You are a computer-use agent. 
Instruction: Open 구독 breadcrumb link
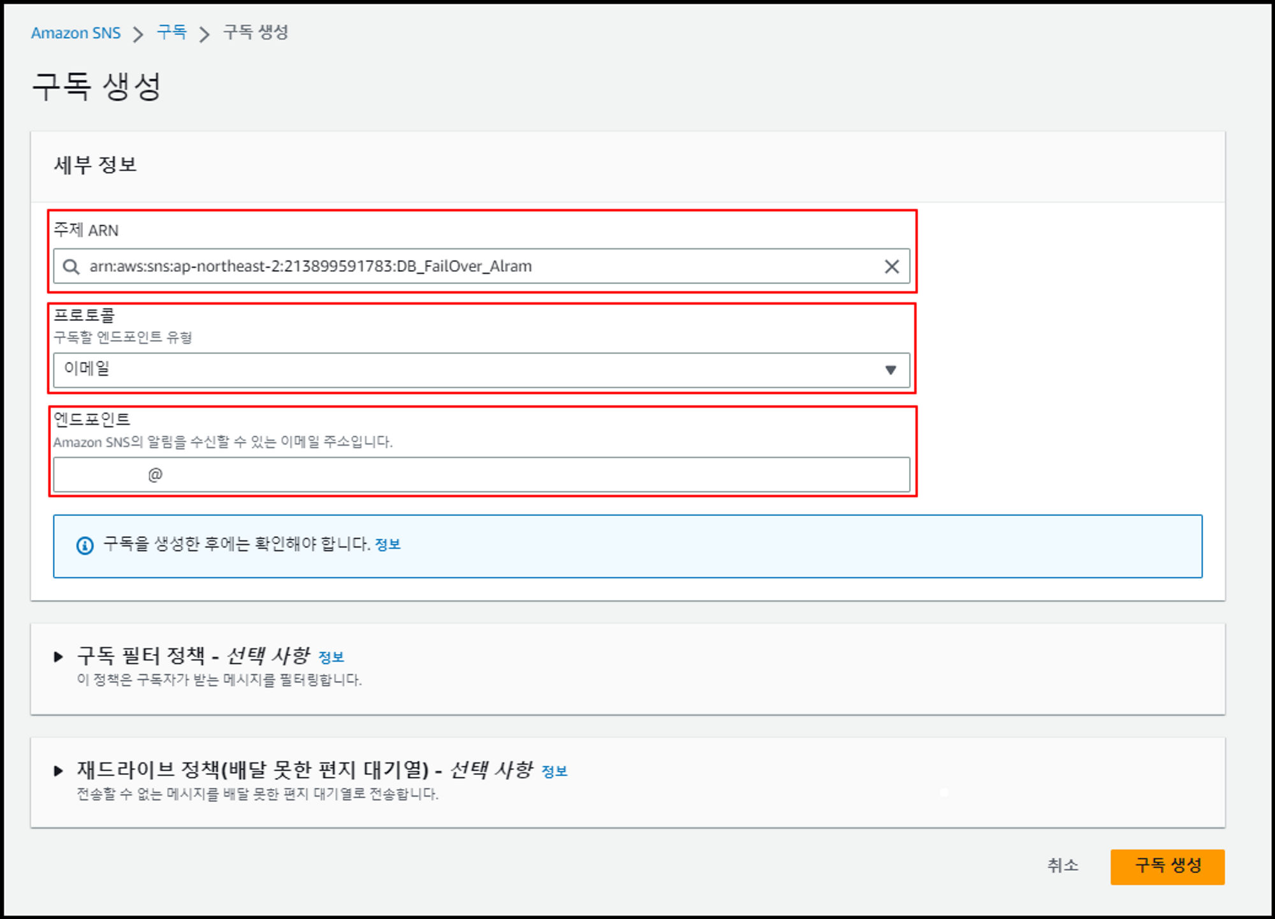click(171, 32)
